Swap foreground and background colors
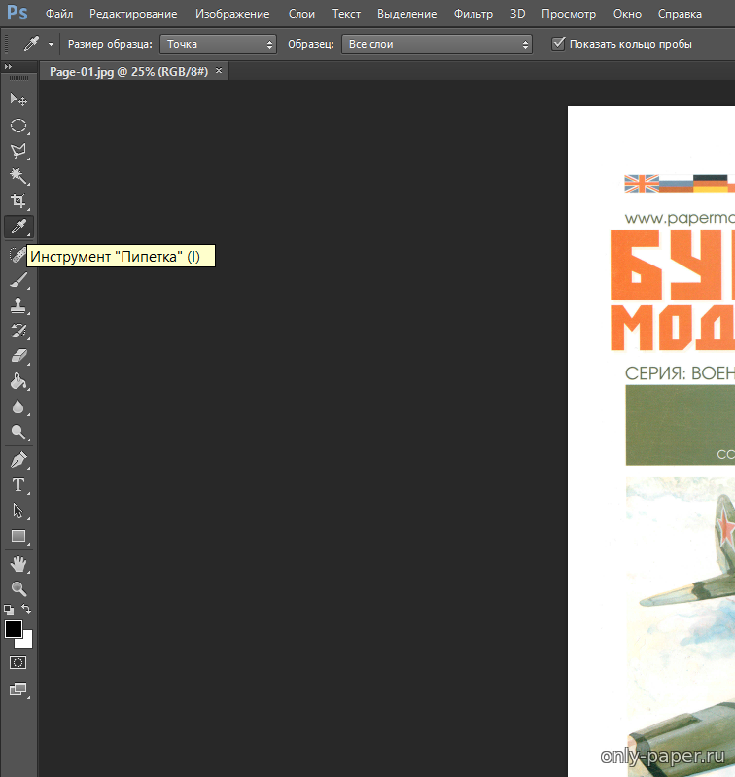The width and height of the screenshot is (735, 777). tap(27, 609)
